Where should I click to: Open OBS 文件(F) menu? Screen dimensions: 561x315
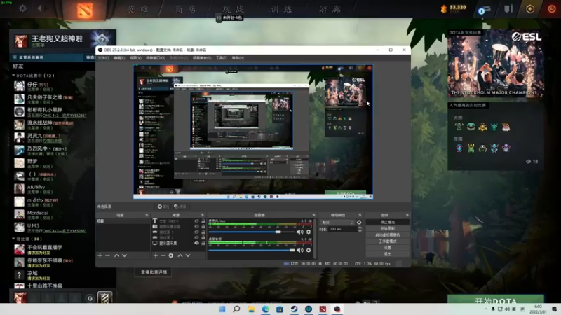point(103,58)
